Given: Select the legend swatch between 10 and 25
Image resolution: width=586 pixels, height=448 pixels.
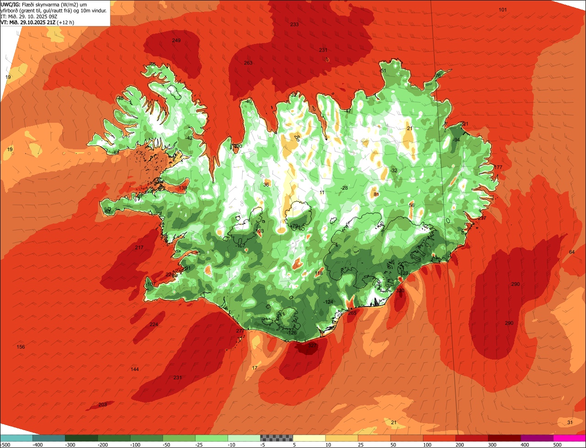Looking at the screenshot, I should point(341,438).
